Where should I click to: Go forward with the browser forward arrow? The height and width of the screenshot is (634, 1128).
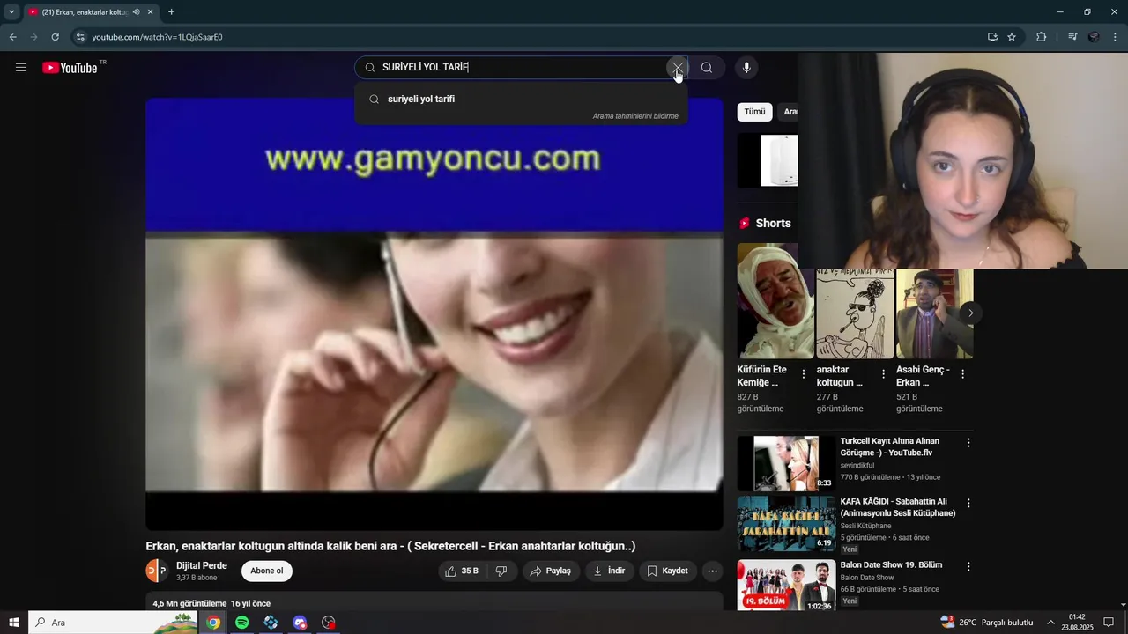click(x=33, y=37)
